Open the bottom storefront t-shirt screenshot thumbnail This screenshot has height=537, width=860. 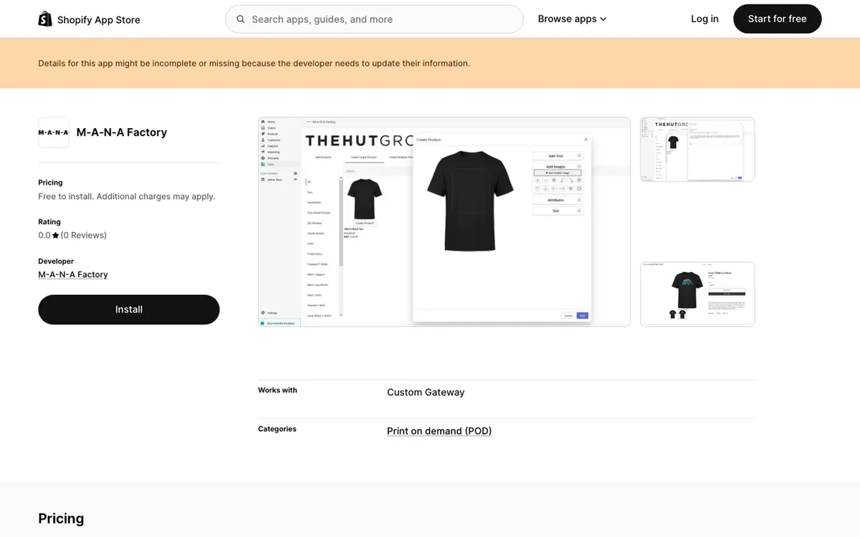coord(697,294)
